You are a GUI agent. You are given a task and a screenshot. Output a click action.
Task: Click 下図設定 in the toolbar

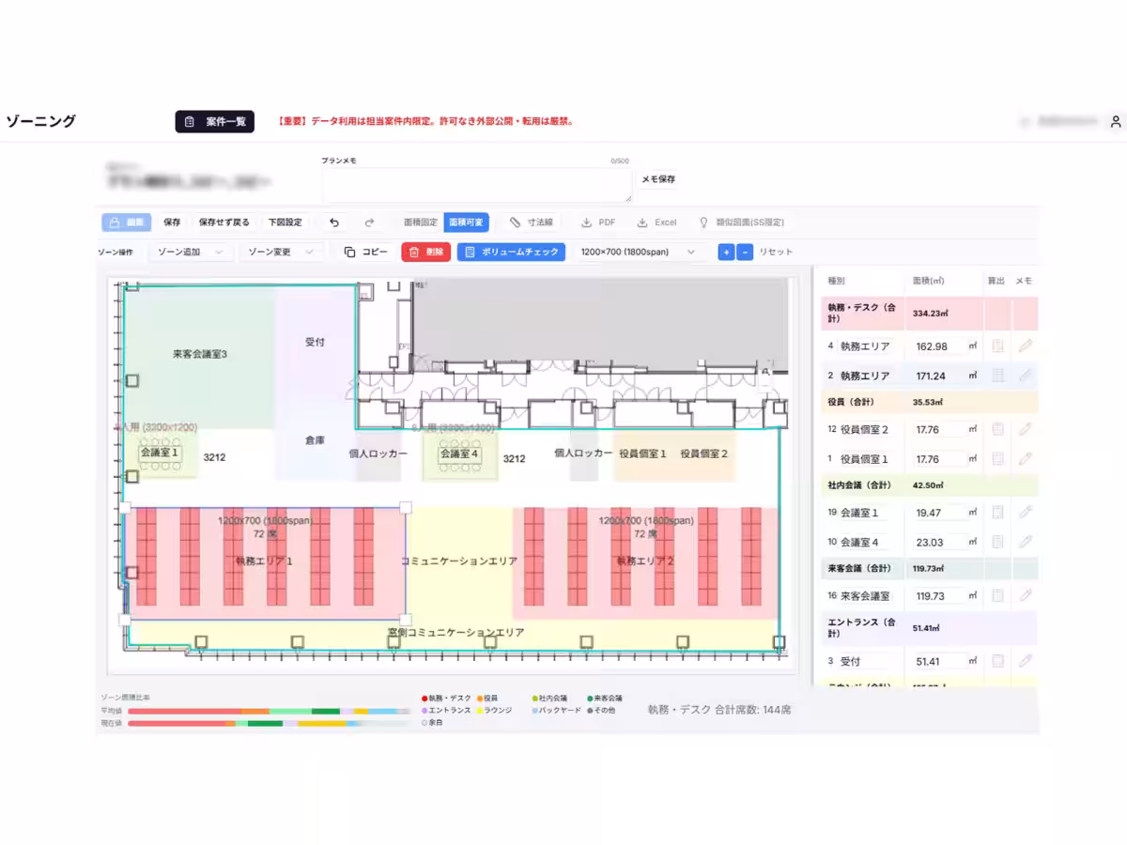[285, 223]
